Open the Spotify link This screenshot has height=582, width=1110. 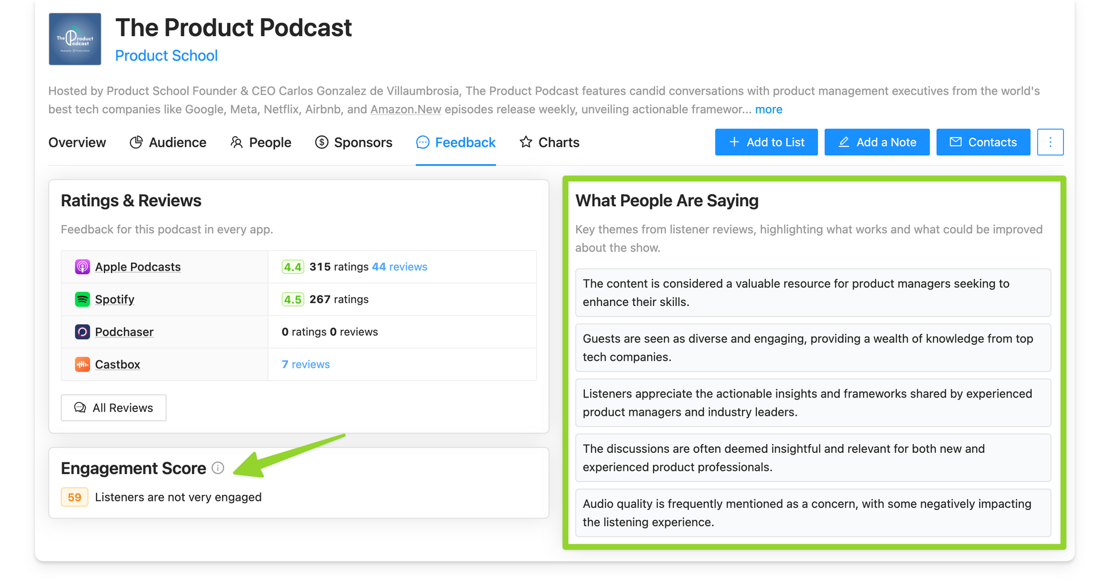114,299
